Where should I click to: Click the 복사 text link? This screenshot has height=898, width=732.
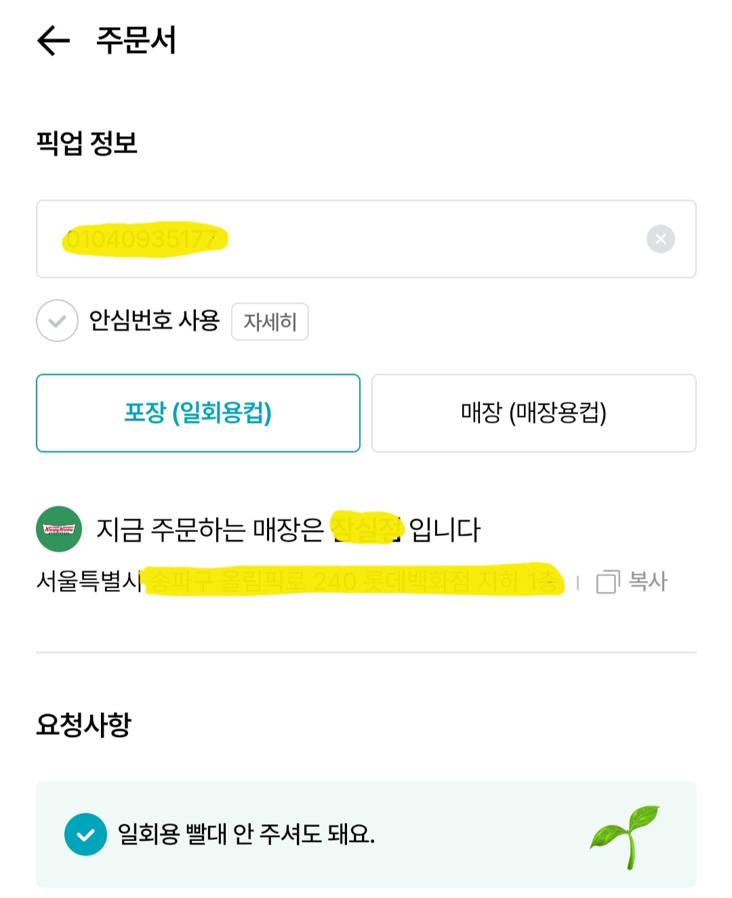[x=648, y=581]
